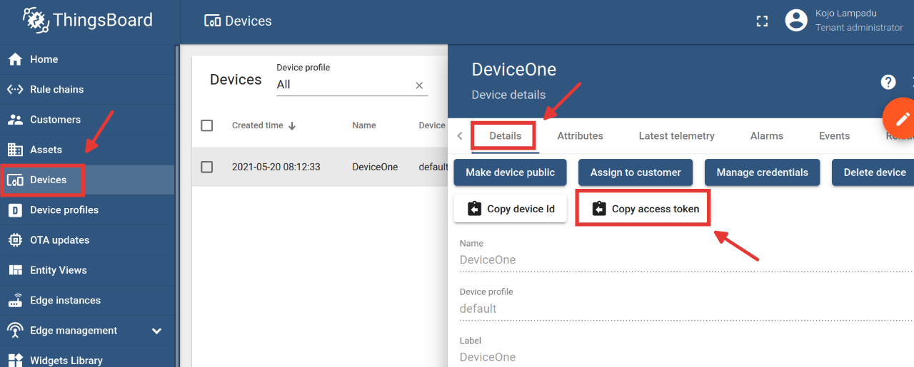Click Manage credentials button

pos(763,172)
